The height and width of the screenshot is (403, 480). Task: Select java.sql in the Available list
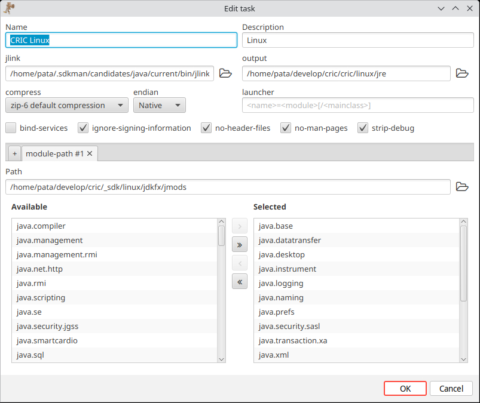(x=30, y=355)
